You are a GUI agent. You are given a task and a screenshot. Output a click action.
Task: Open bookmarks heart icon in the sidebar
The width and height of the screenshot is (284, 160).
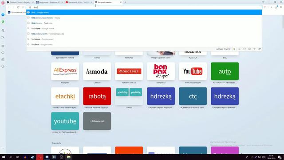[3, 53]
